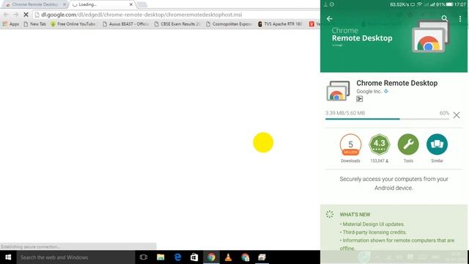Tap the app description text
This screenshot has height=264, width=469.
(x=394, y=183)
